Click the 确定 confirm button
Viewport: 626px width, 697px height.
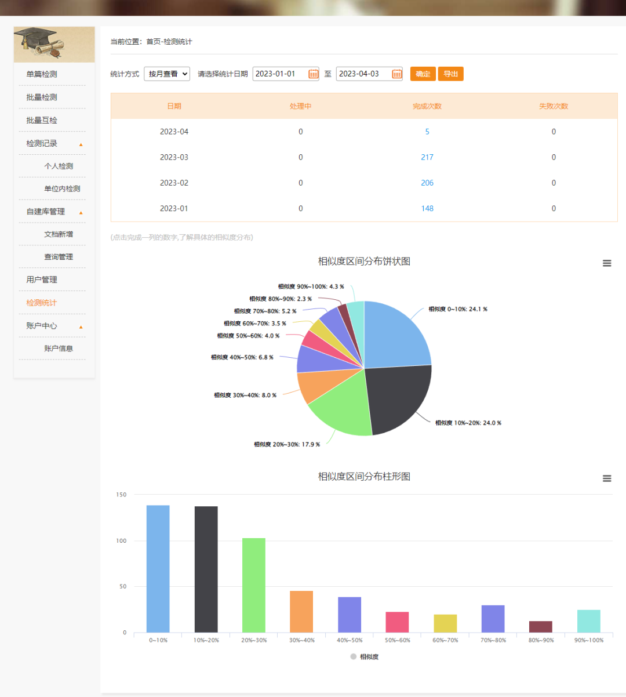click(423, 74)
